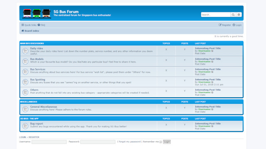Click the LOGIN heading link above Username field
This screenshot has width=266, height=149.
point(22,137)
